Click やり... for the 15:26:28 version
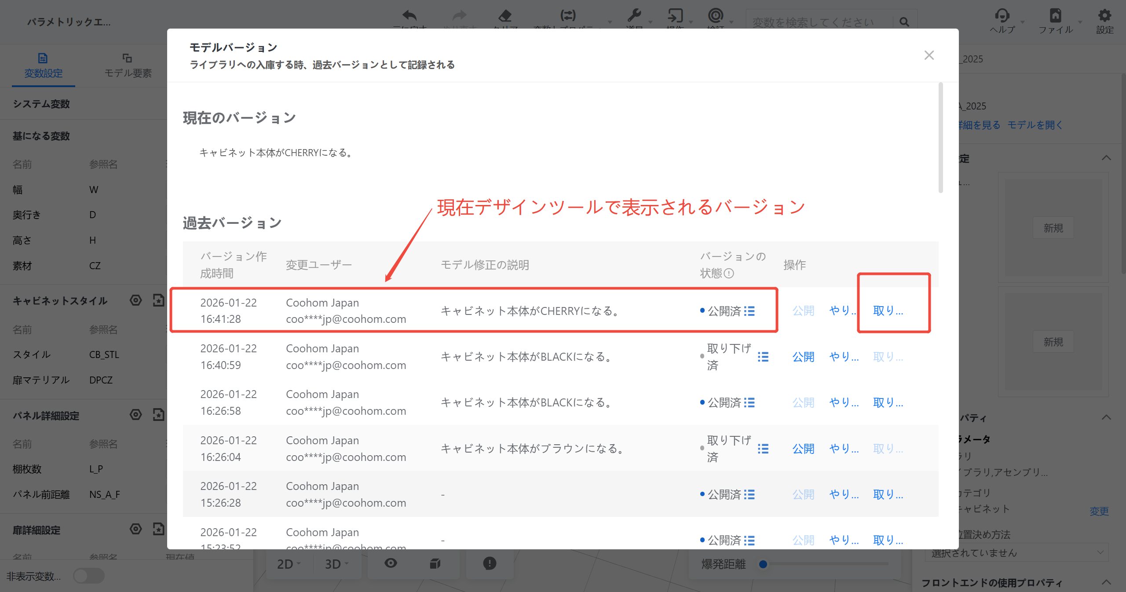This screenshot has height=592, width=1126. (844, 495)
